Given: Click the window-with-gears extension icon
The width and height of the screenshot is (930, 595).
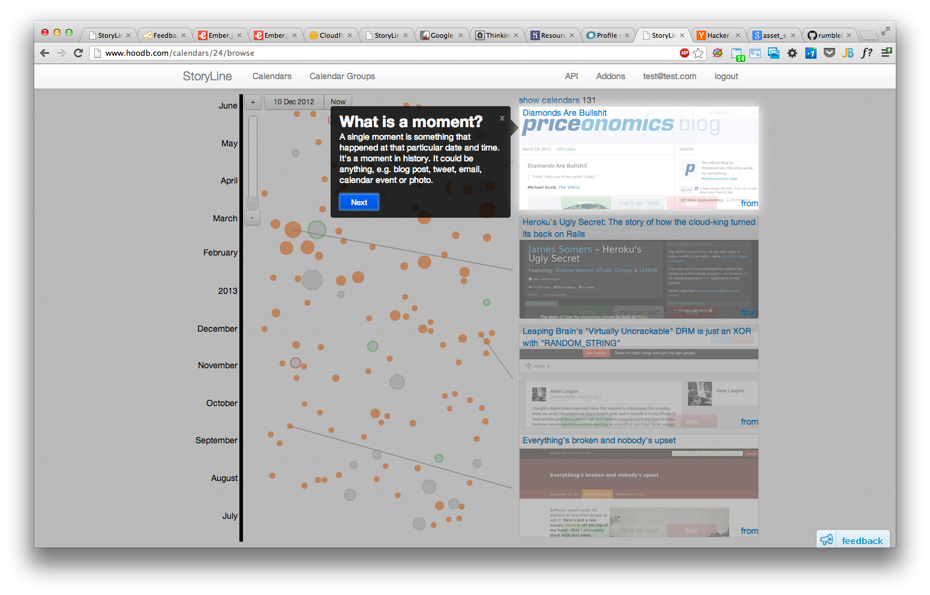Looking at the screenshot, I should tap(755, 53).
